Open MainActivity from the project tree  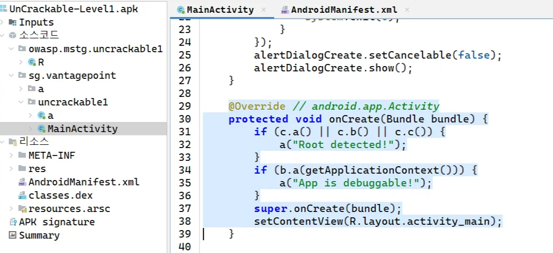point(82,128)
